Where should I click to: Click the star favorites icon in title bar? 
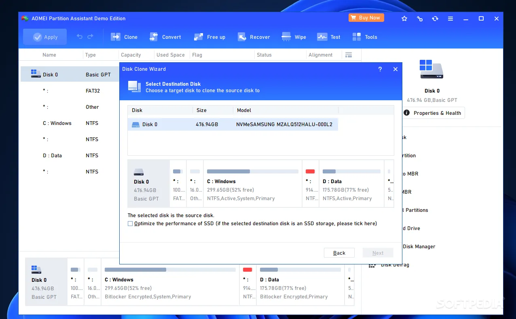(x=404, y=19)
